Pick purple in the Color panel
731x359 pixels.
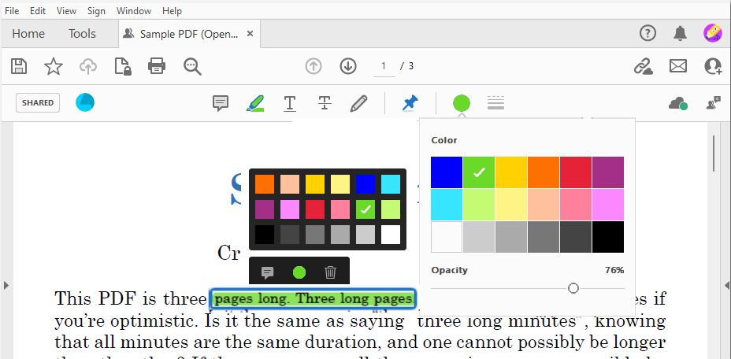[x=608, y=172]
